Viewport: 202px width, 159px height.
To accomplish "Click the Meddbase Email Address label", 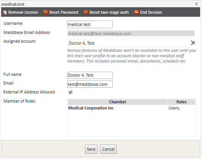I will (x=27, y=32).
